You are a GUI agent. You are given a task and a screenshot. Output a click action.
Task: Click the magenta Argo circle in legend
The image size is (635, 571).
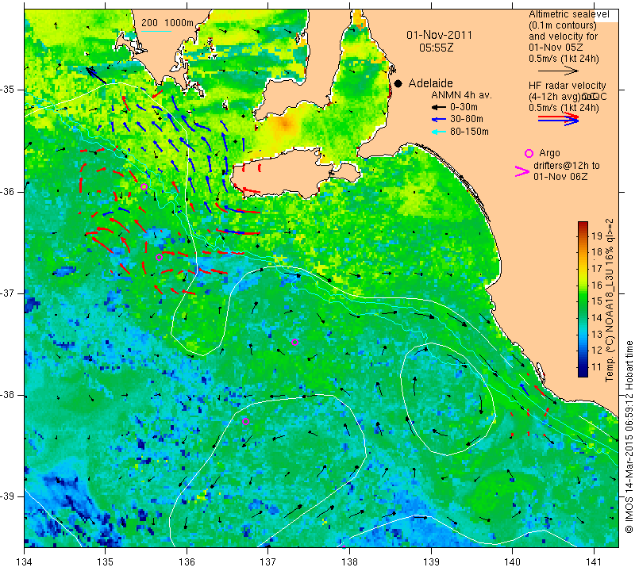(529, 153)
